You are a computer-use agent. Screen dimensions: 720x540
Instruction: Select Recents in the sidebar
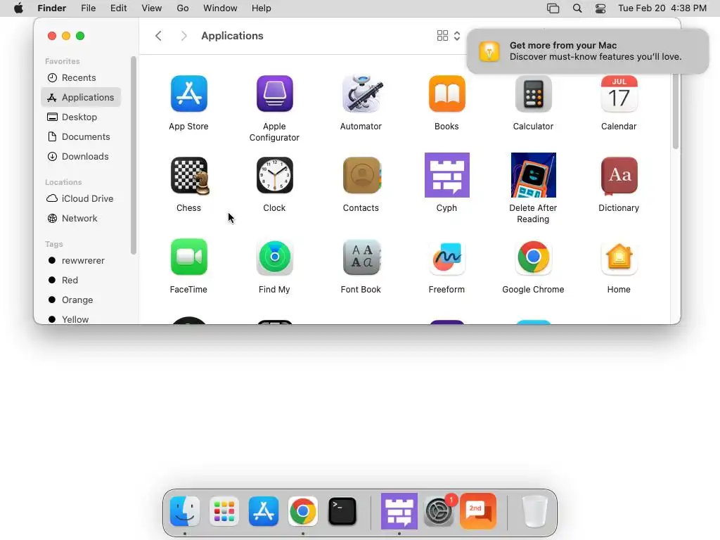click(81, 77)
